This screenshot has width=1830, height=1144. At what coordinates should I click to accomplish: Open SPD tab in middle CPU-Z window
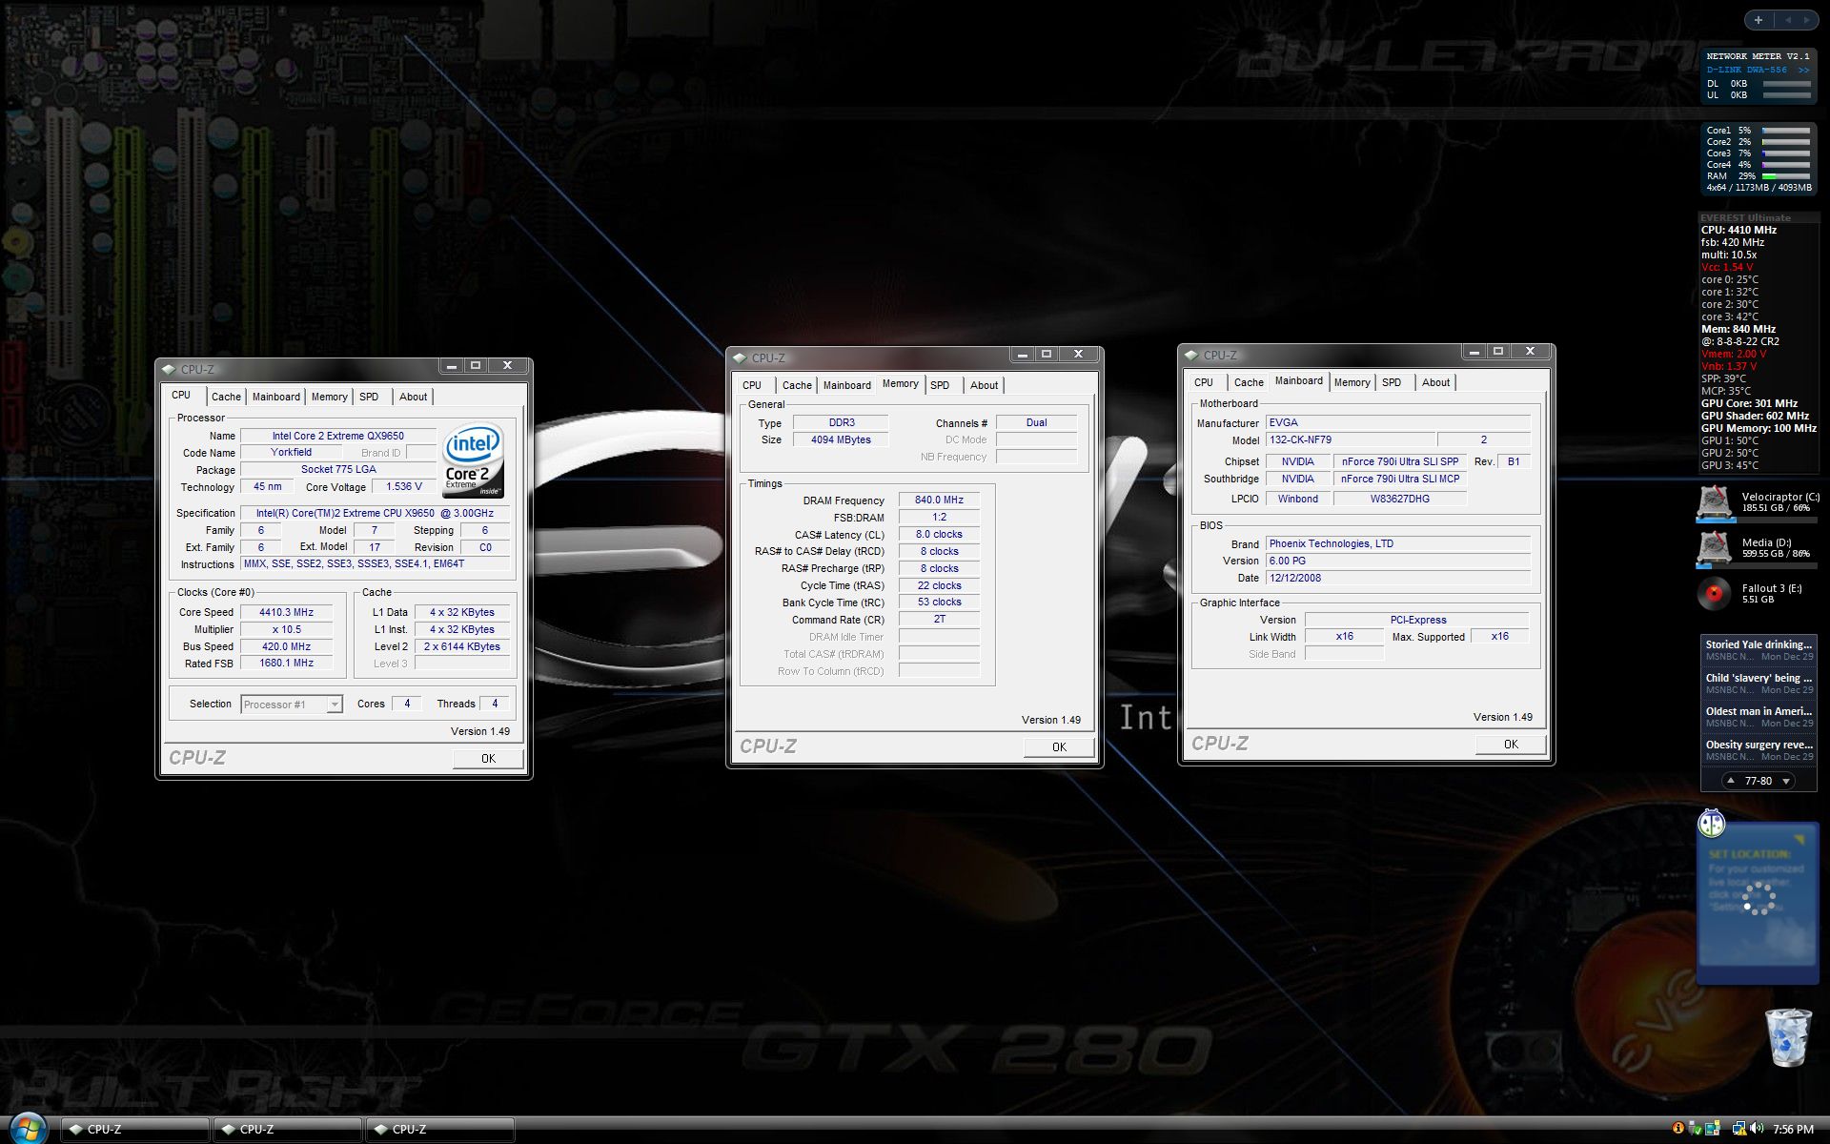click(940, 385)
